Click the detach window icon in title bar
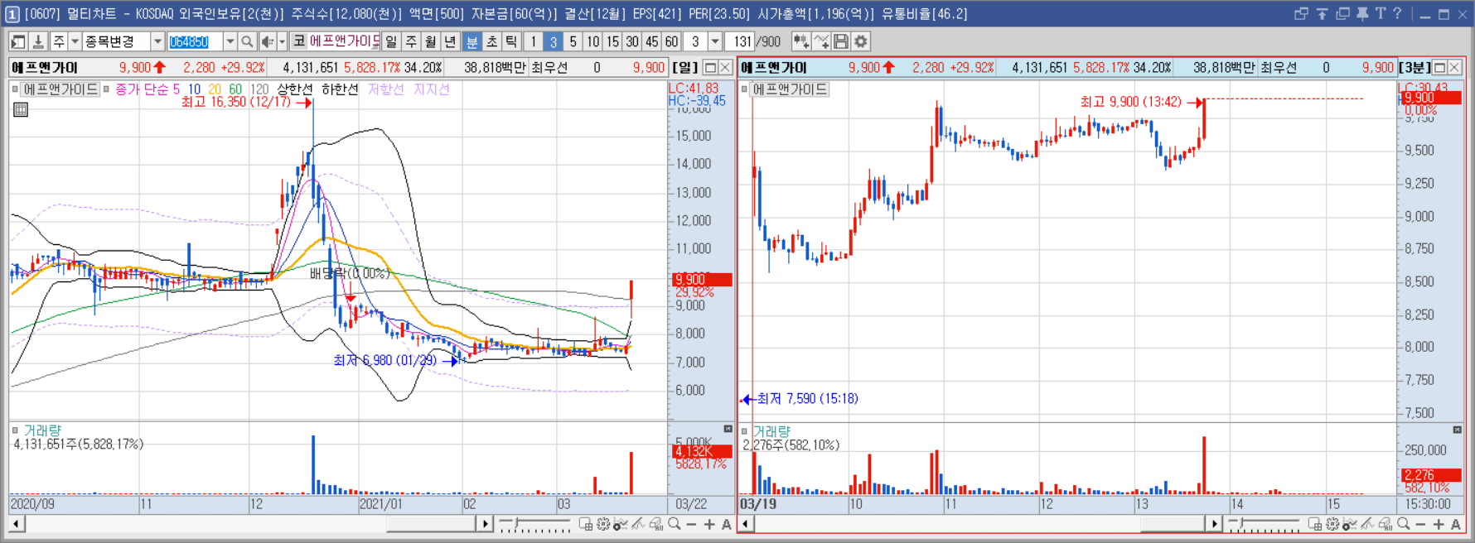Screen dimensions: 1475x543 point(1301,13)
